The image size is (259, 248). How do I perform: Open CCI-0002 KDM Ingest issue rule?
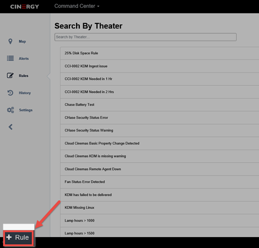coord(160,66)
